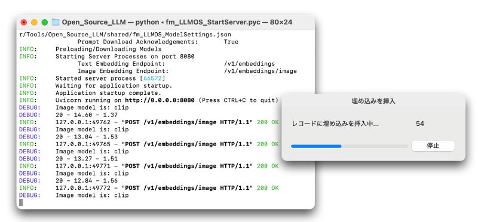Click the Image Embedding Endpoint label

(123, 71)
